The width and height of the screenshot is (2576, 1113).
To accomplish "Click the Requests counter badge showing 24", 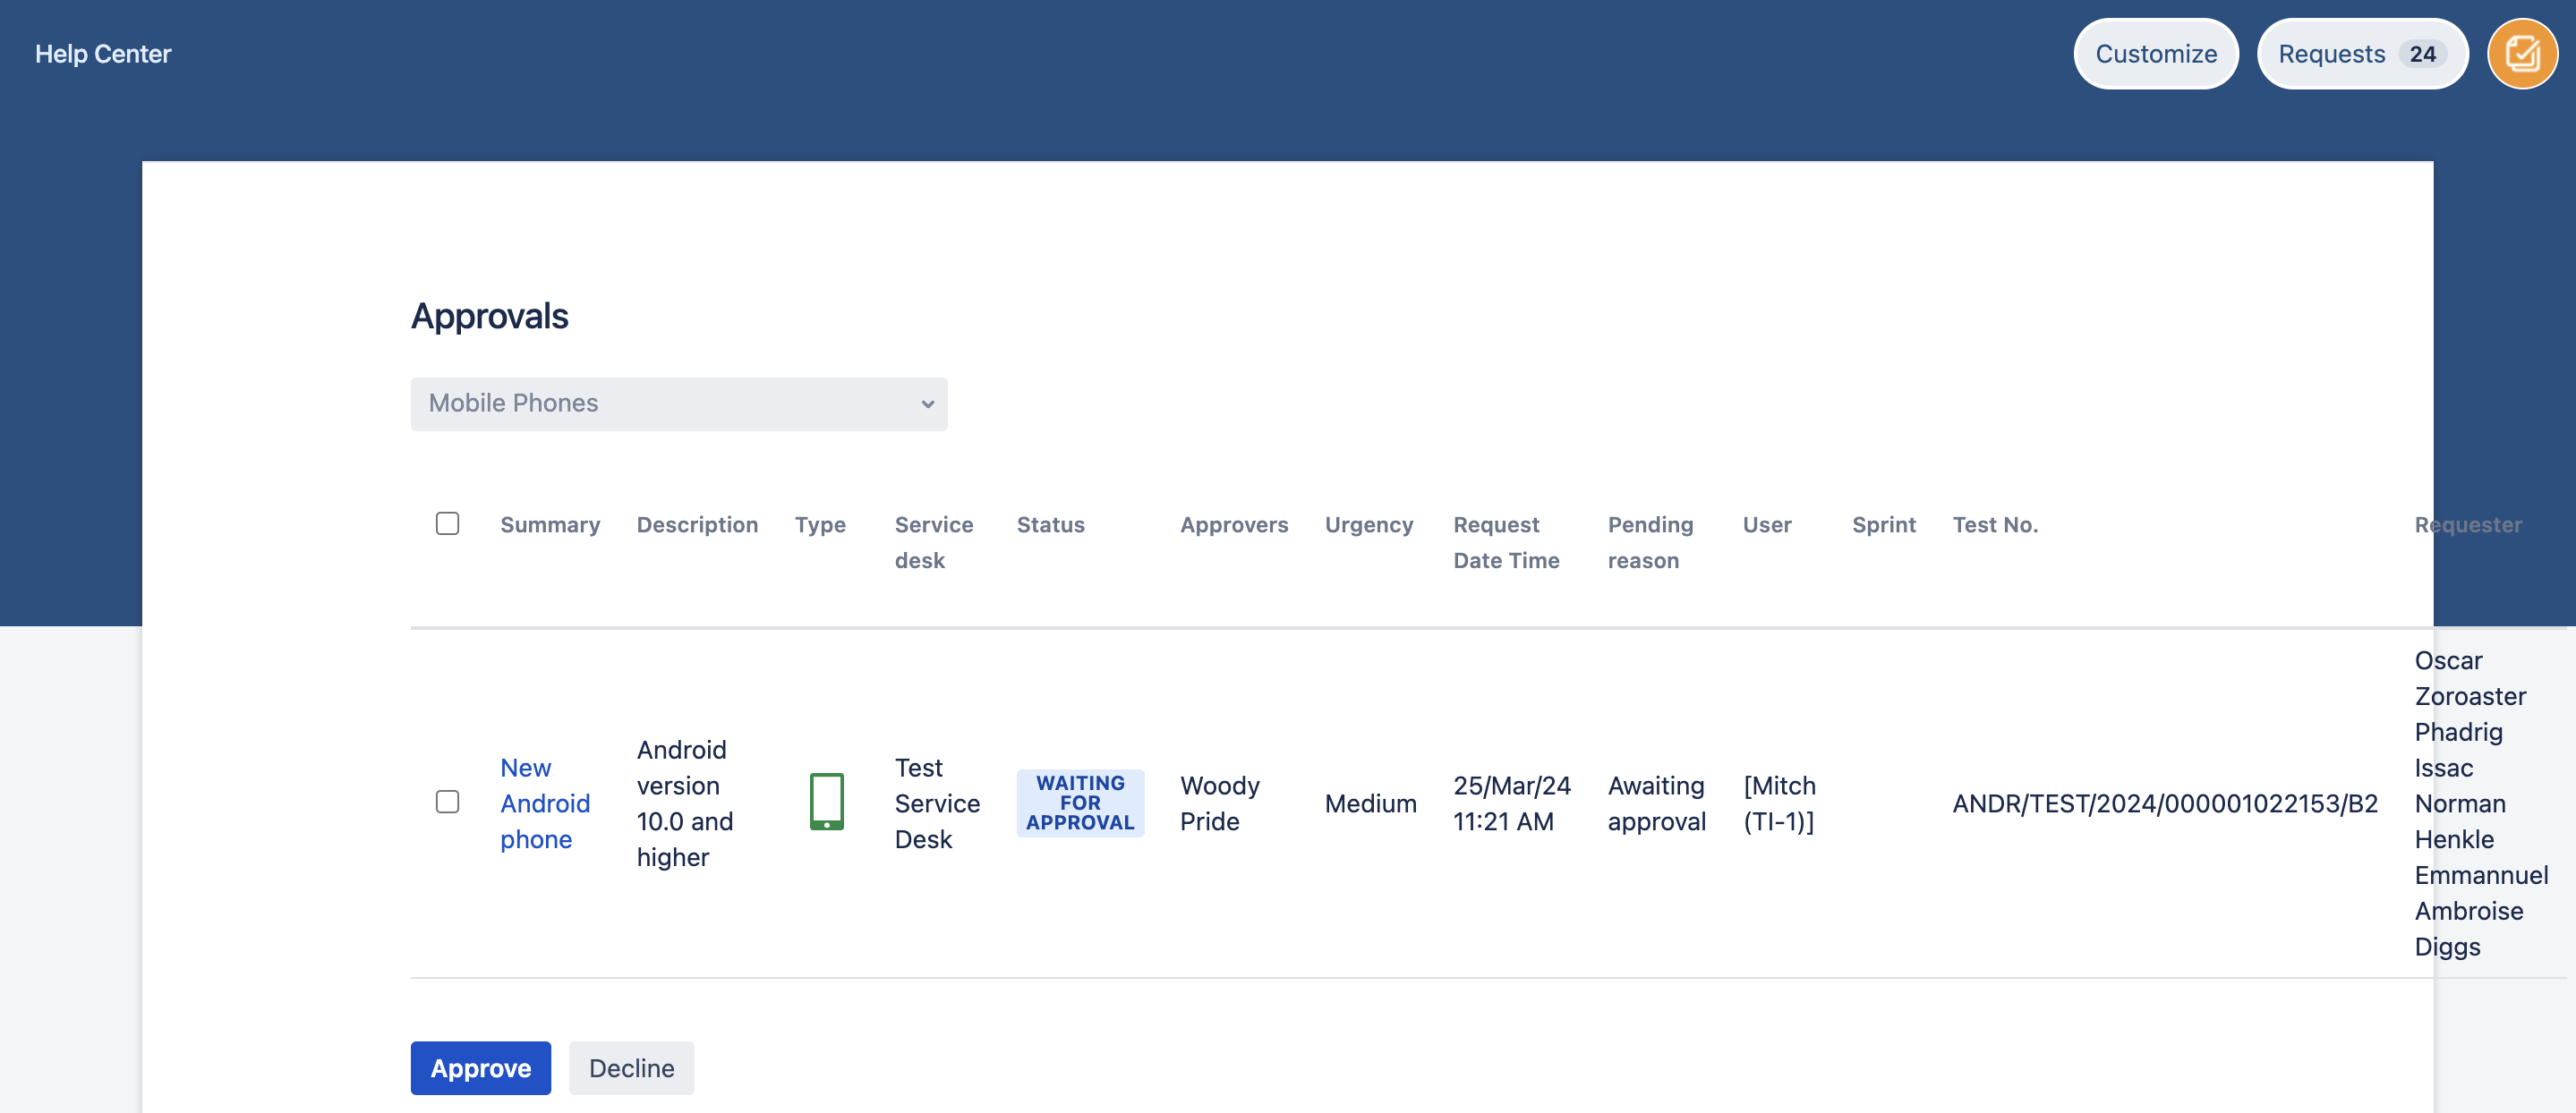I will [x=2423, y=53].
